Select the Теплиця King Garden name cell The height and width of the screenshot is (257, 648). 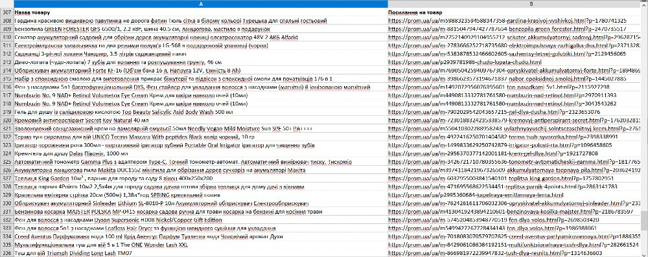click(200, 179)
